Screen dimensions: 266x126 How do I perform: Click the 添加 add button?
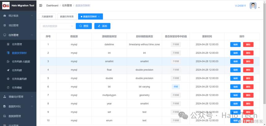[102, 26]
